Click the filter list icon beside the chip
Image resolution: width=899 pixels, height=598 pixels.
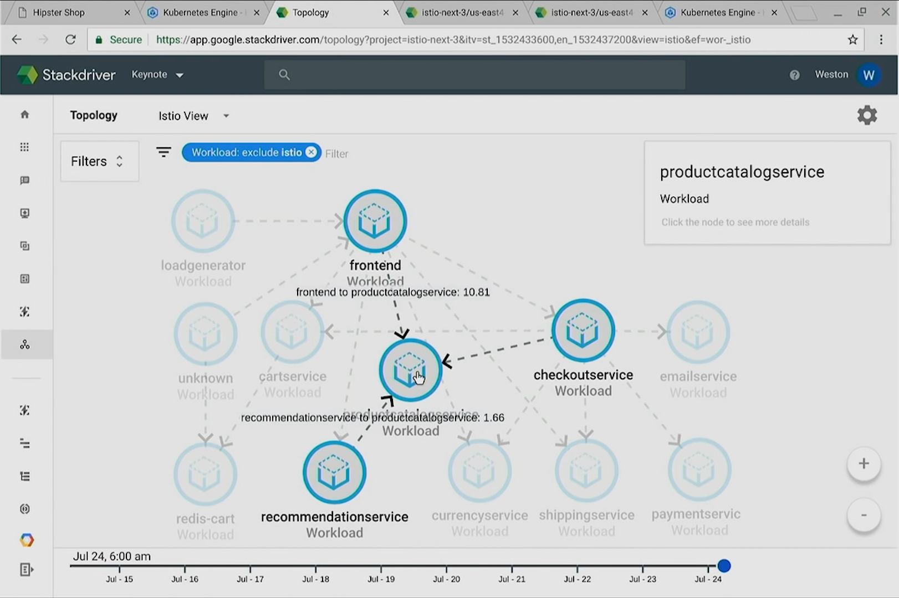[164, 152]
